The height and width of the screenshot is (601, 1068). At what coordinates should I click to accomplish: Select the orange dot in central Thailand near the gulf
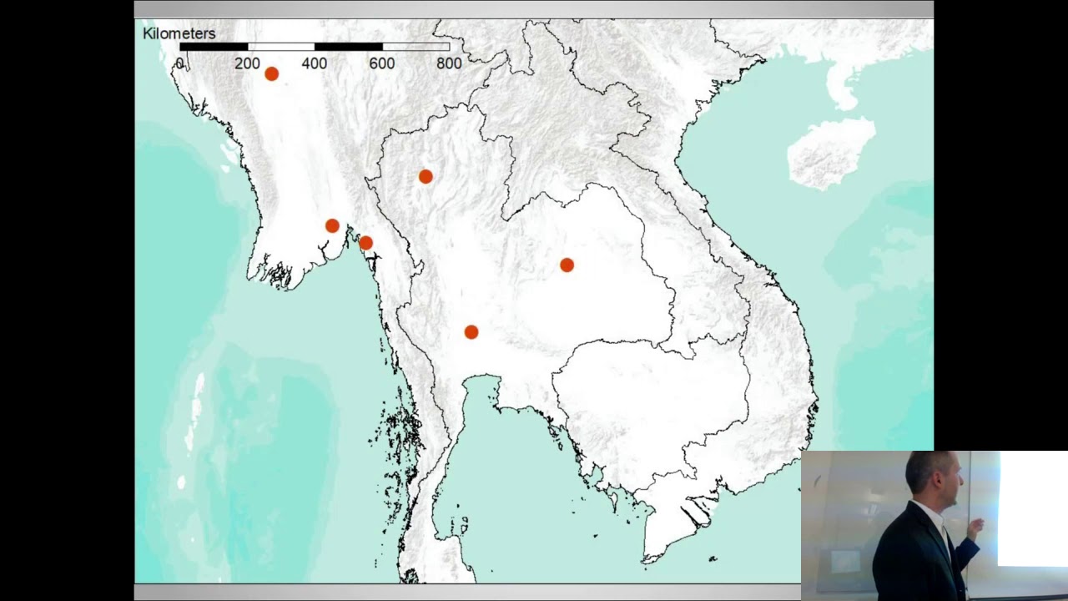tap(471, 332)
